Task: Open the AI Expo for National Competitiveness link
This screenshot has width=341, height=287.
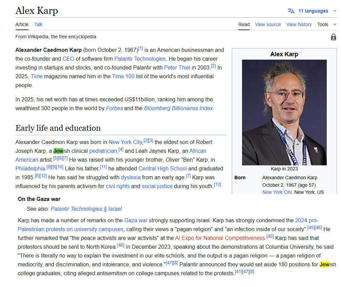Action: pos(220,238)
